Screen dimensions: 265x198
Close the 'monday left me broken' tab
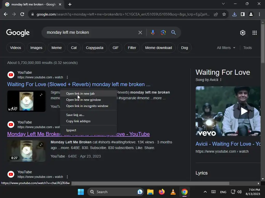60,4
